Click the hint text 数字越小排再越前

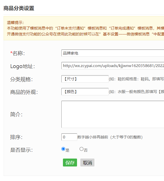click(93, 137)
